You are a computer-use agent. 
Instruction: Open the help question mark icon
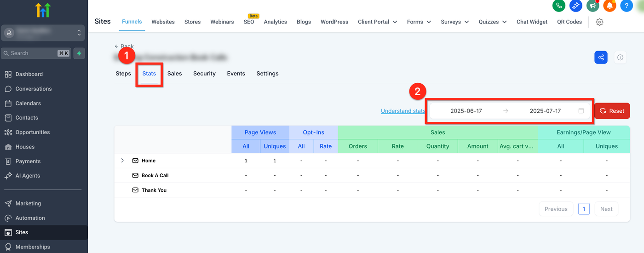[627, 6]
